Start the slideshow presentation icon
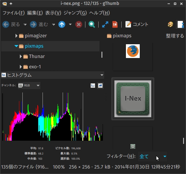Viewport: 186px width, 174px height. pos(115,24)
